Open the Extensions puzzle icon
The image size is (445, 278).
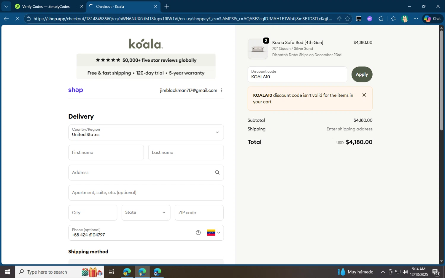click(381, 19)
